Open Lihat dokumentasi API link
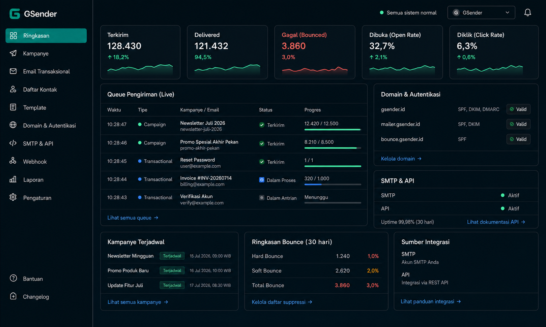The image size is (546, 327). (x=496, y=222)
